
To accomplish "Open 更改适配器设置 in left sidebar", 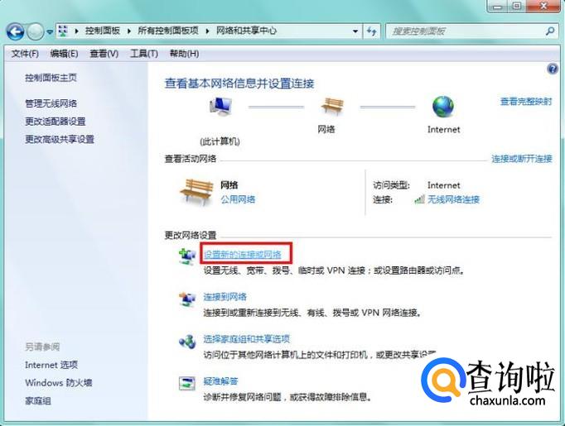I will [56, 122].
